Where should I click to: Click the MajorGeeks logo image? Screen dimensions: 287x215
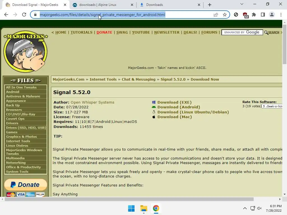[x=26, y=52]
